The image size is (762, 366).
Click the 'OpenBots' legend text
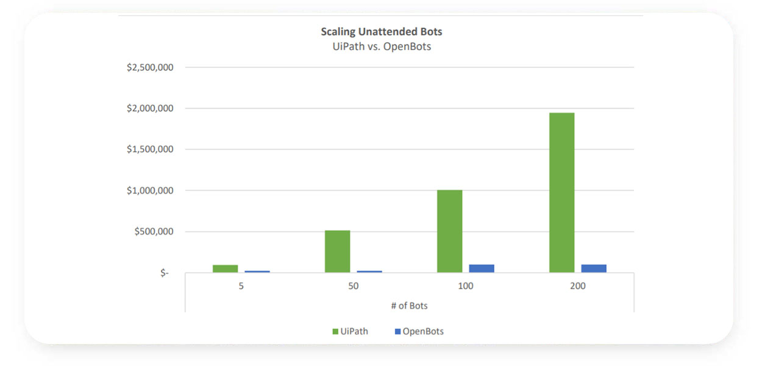423,331
